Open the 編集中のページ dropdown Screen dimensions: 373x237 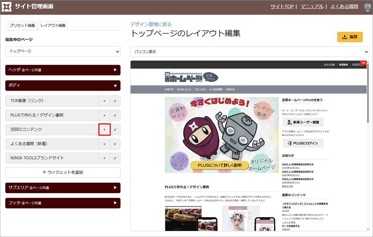click(x=63, y=51)
